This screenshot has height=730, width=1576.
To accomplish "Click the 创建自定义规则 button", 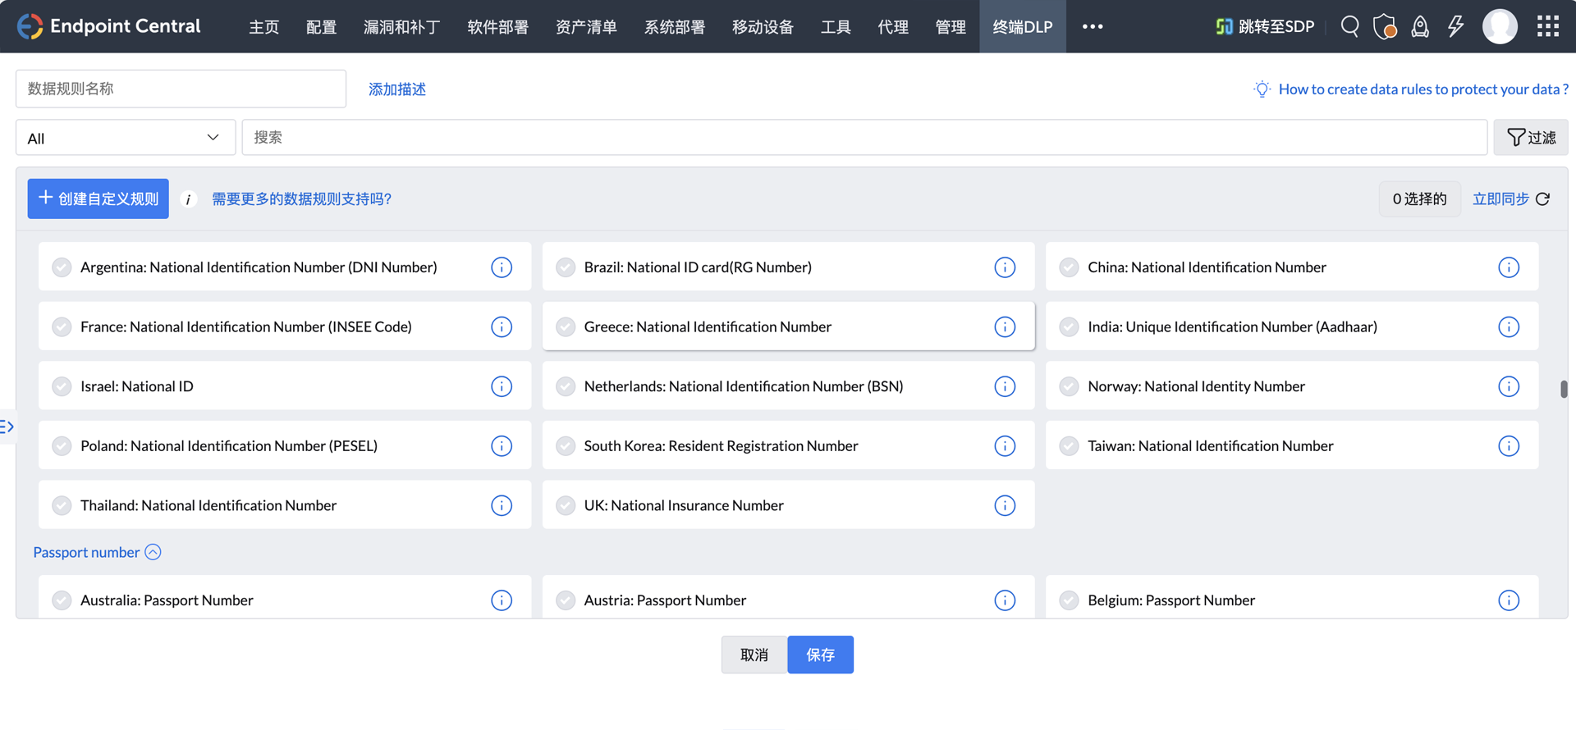I will pyautogui.click(x=98, y=198).
